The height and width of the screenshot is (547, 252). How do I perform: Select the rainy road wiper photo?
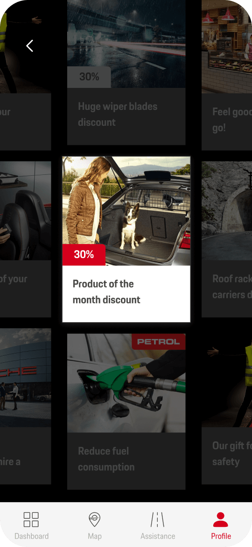tap(126, 43)
